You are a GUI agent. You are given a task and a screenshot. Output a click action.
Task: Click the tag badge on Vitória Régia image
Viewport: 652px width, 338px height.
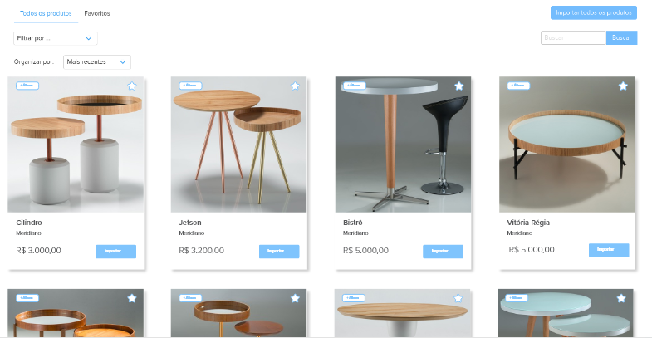(x=518, y=86)
